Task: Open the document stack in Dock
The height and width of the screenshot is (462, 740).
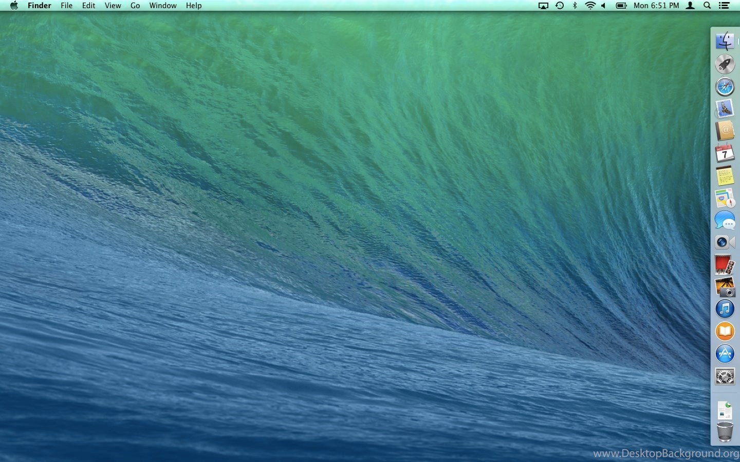Action: 725,411
